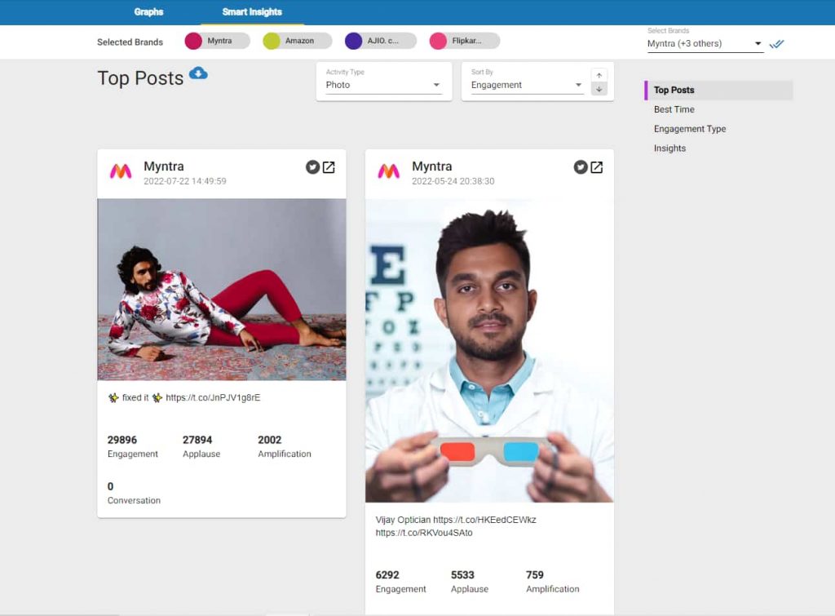Viewport: 835px width, 616px height.
Task: Click Myntra logo on the 2022-07-22 post
Action: click(121, 171)
